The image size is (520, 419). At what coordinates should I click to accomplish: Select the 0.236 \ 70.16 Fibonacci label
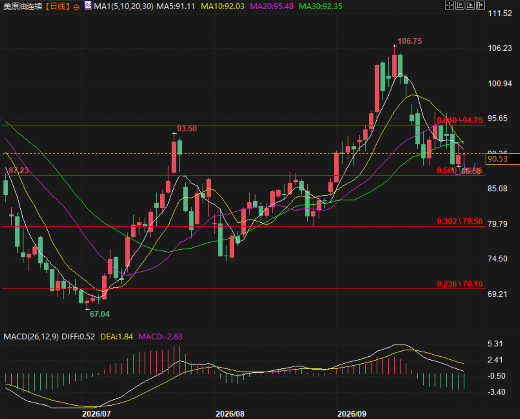[x=460, y=284]
